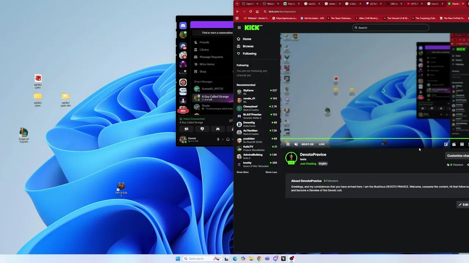Toggle theater mode on stream player

tap(462, 144)
